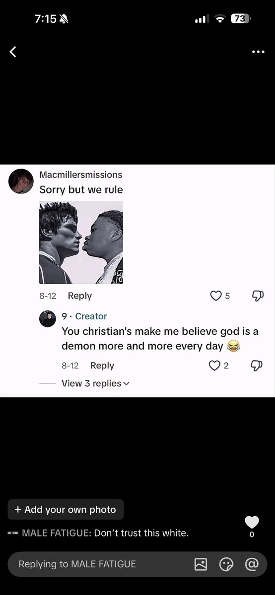Dislike the Creator's reply
The height and width of the screenshot is (595, 275).
pyautogui.click(x=257, y=366)
